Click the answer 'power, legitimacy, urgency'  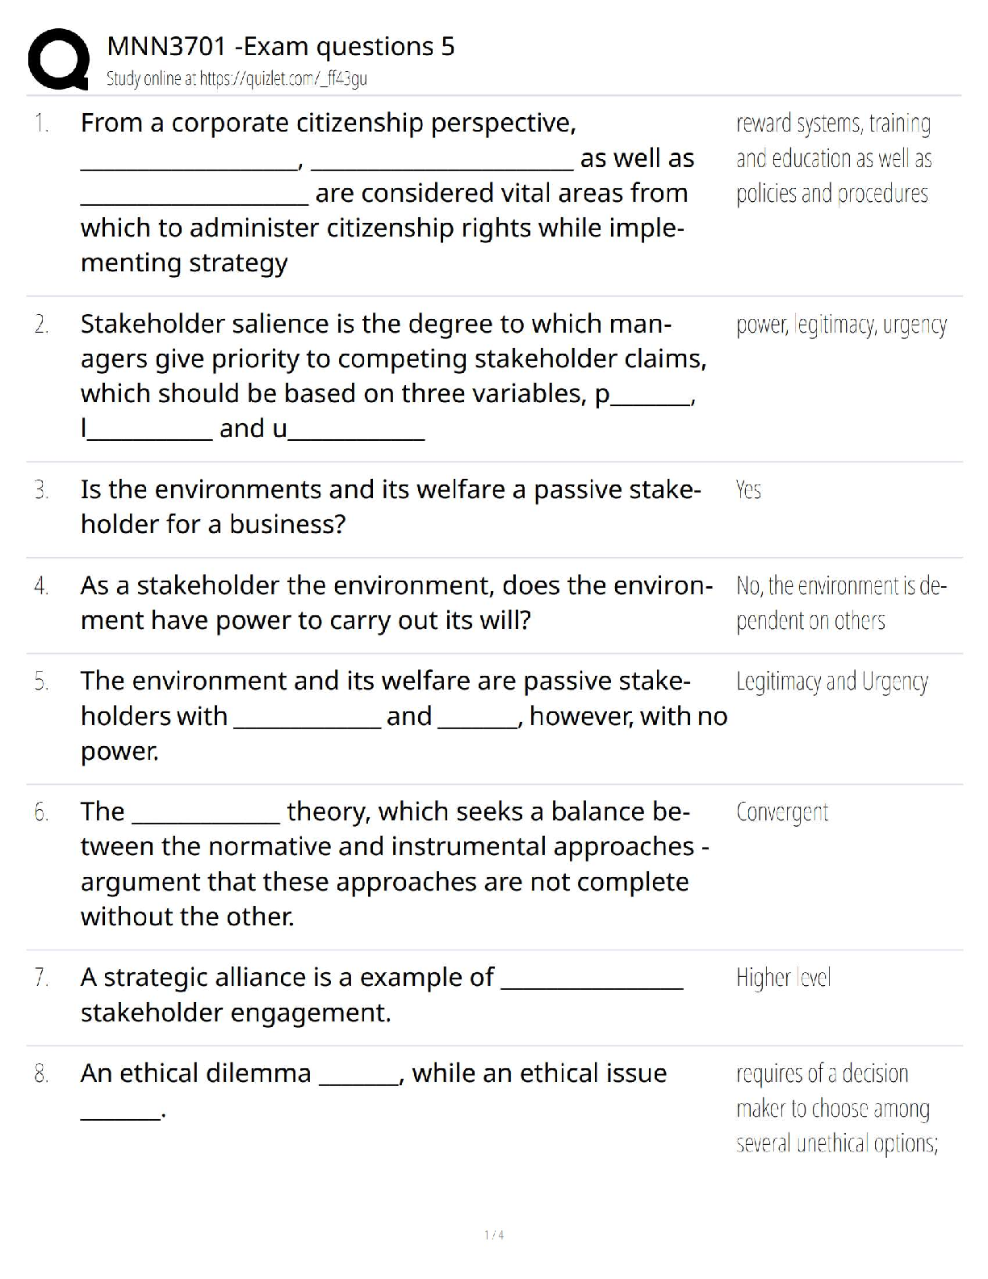(841, 325)
